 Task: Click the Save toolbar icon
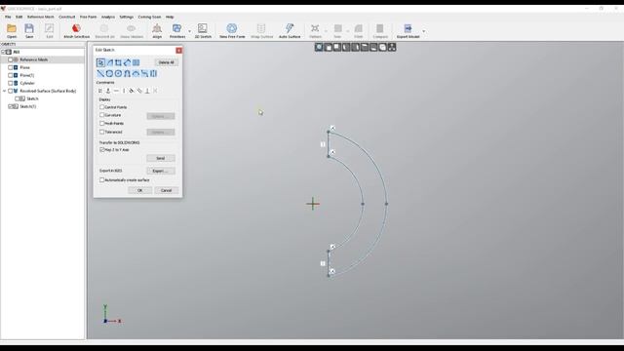coord(29,30)
